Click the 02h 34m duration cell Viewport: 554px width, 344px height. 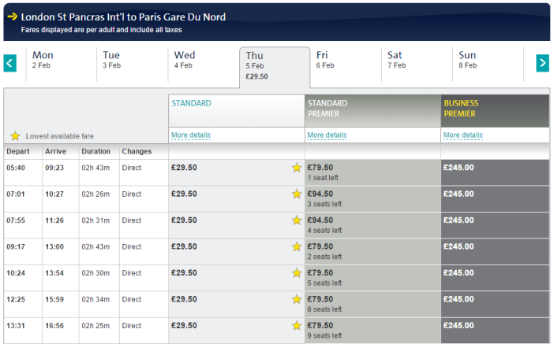pyautogui.click(x=95, y=299)
